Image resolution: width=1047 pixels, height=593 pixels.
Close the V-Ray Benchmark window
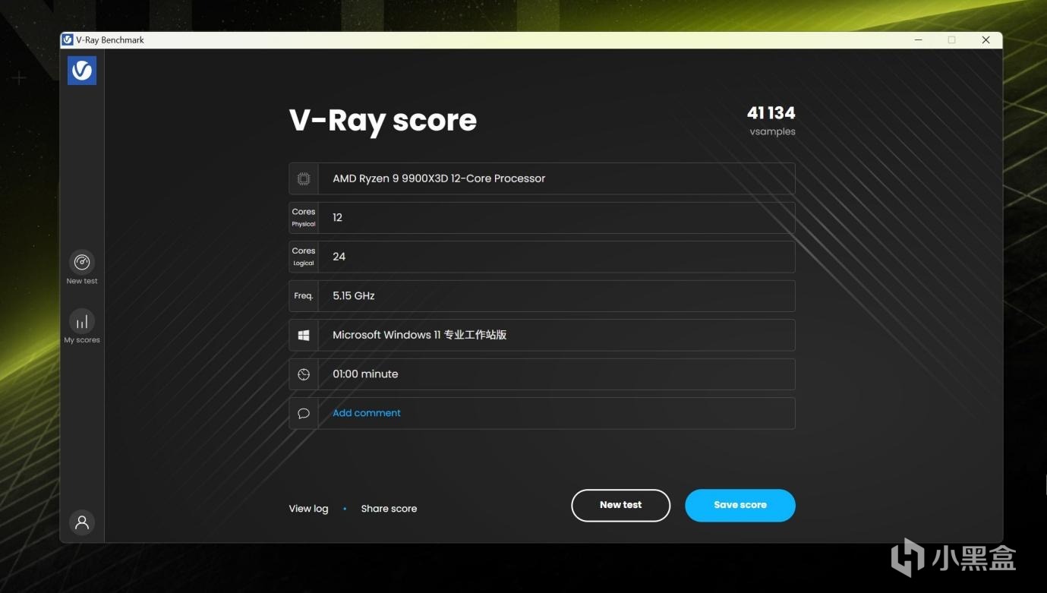point(986,39)
